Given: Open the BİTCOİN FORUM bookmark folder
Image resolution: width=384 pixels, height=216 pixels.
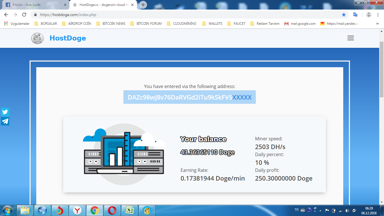Looking at the screenshot, I should [146, 24].
